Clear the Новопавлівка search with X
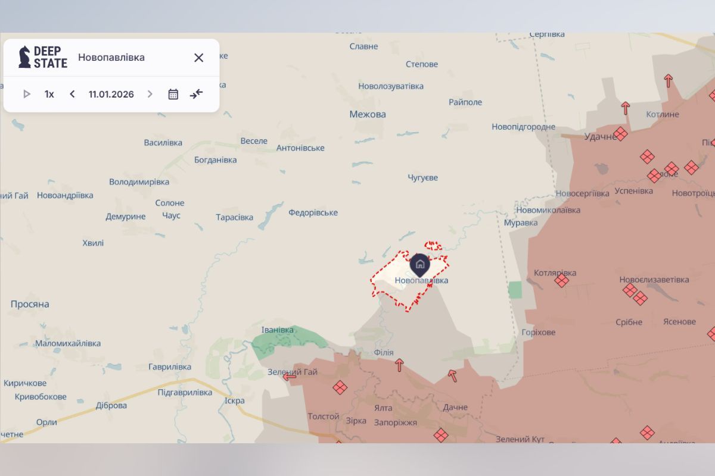The width and height of the screenshot is (715, 476). [199, 58]
